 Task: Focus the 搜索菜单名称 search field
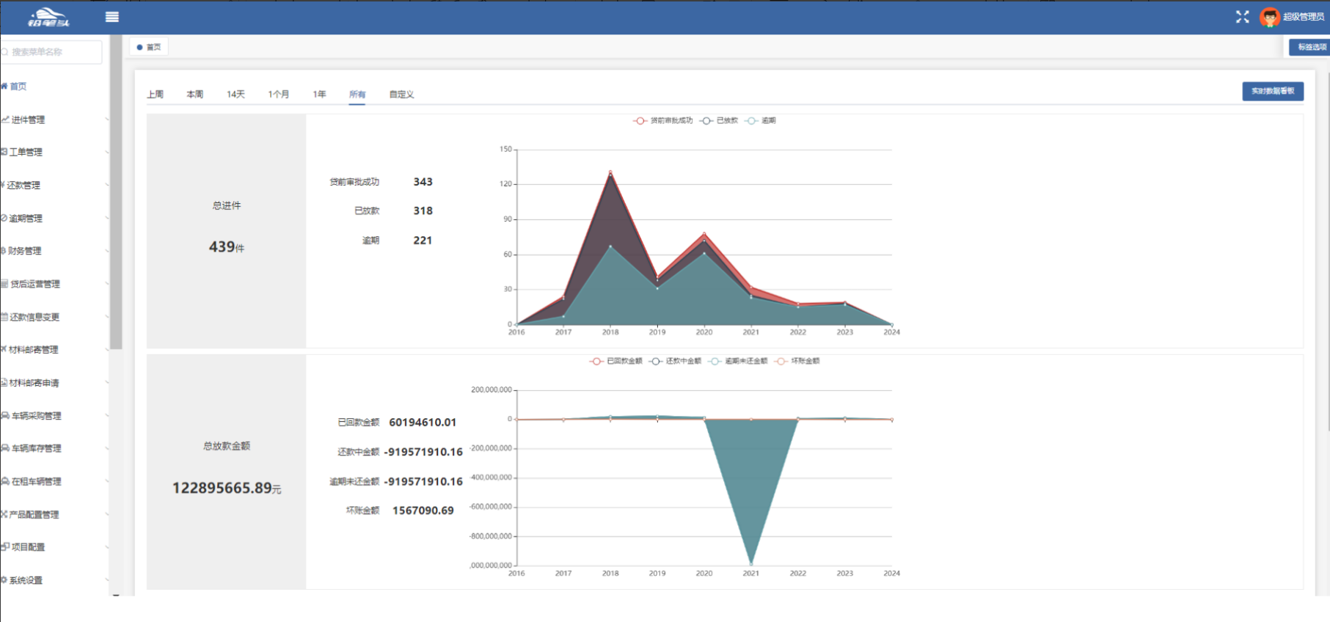tap(51, 52)
